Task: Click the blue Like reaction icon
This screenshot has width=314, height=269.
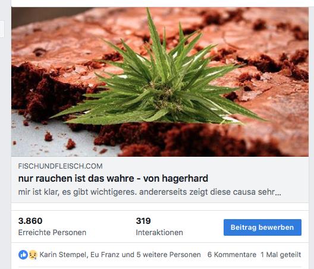Action: point(23,255)
